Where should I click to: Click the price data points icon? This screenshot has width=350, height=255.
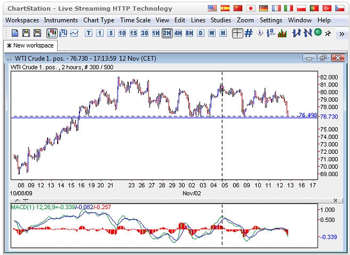271,33
